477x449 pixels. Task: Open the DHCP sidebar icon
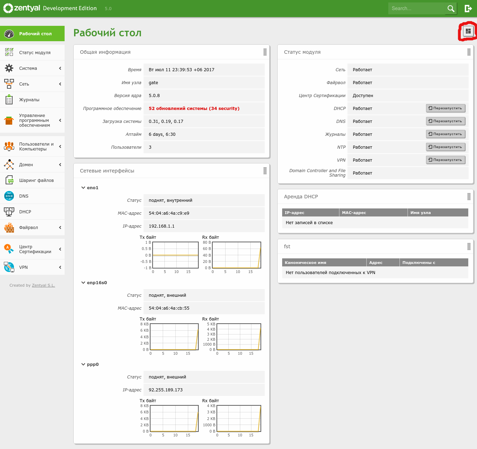(x=9, y=212)
